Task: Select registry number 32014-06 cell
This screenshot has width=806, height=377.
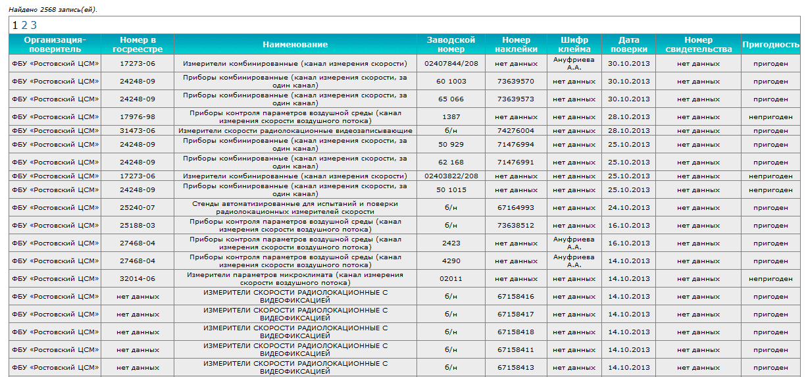Action: tap(138, 279)
